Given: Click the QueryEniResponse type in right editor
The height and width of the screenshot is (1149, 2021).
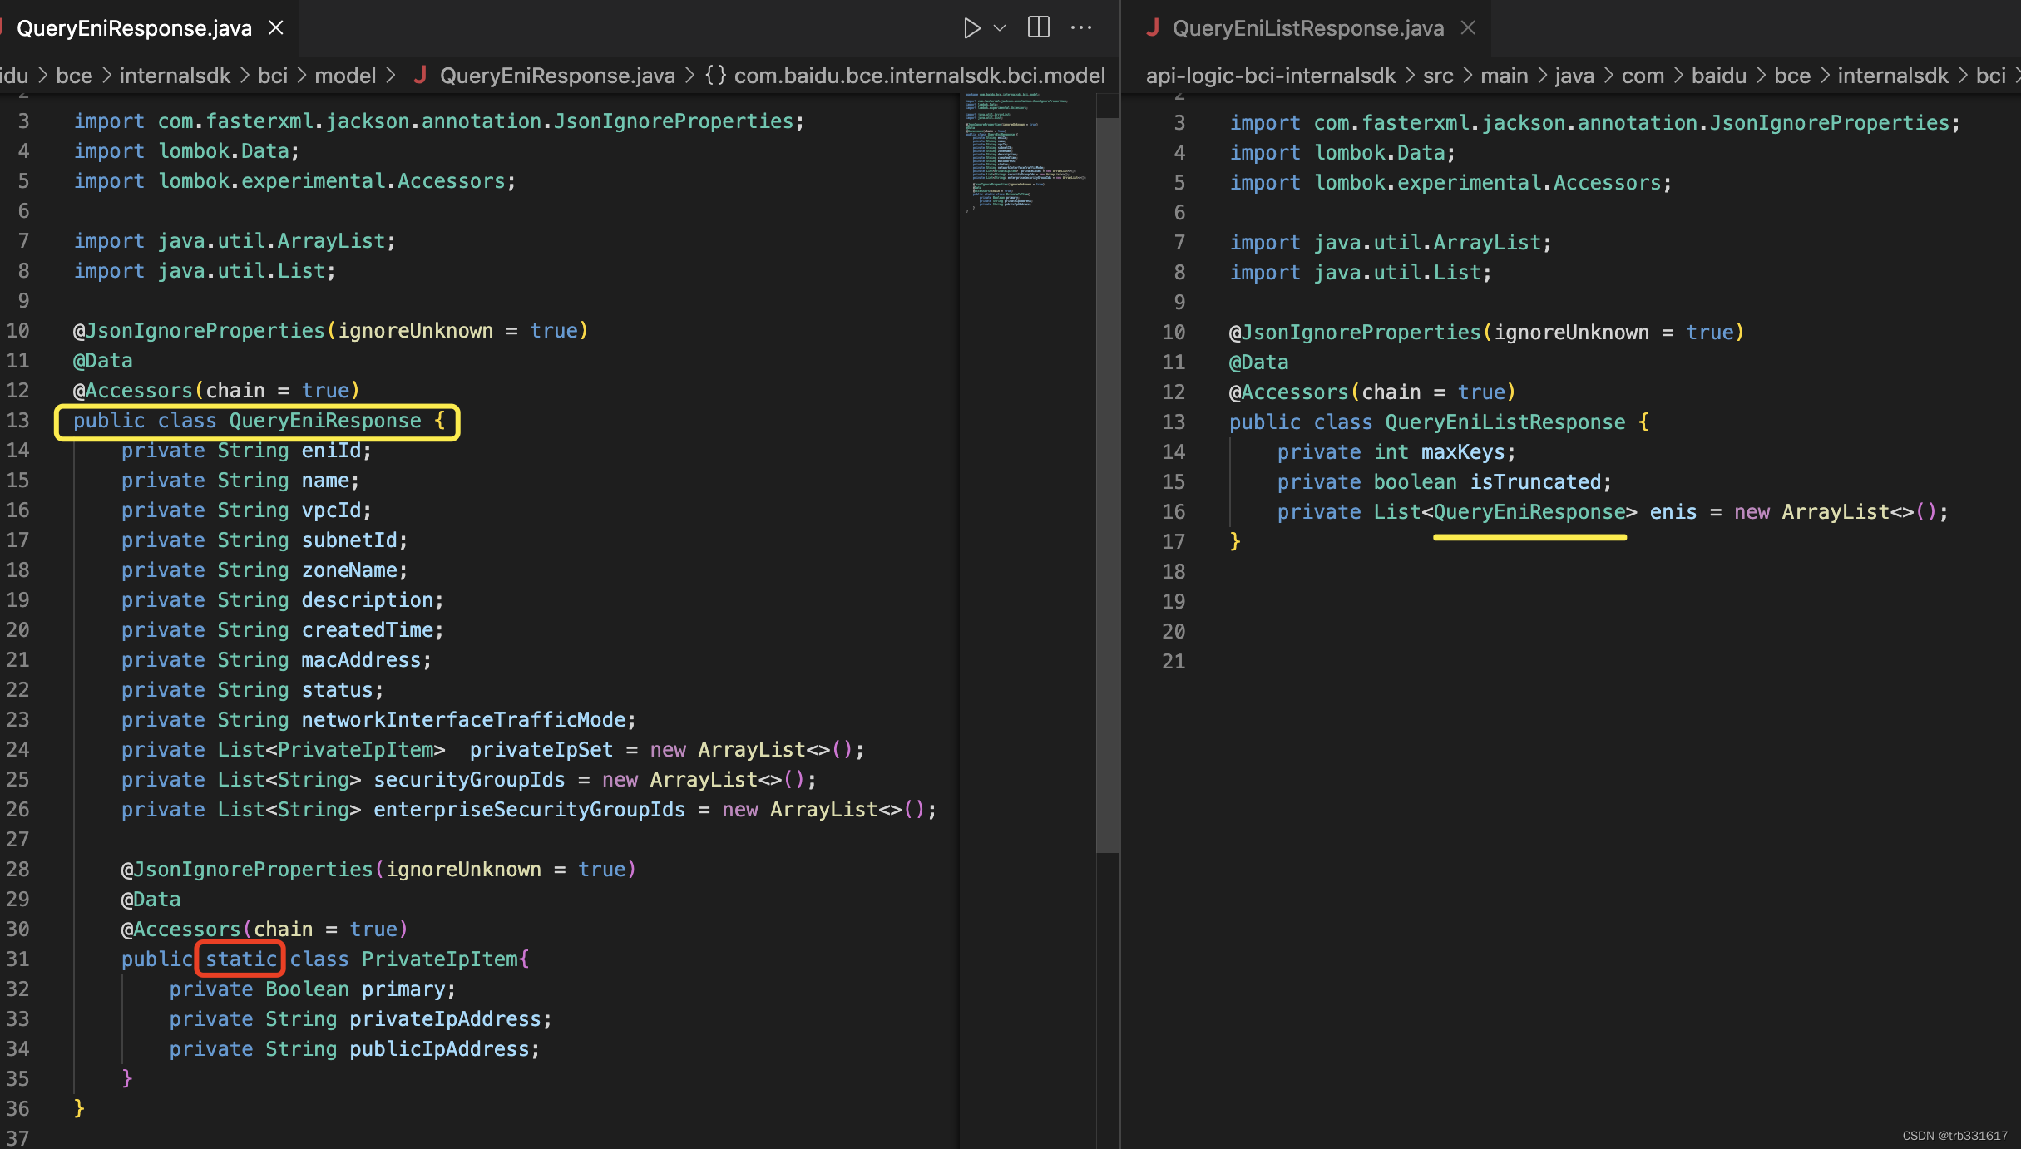Looking at the screenshot, I should tap(1529, 512).
